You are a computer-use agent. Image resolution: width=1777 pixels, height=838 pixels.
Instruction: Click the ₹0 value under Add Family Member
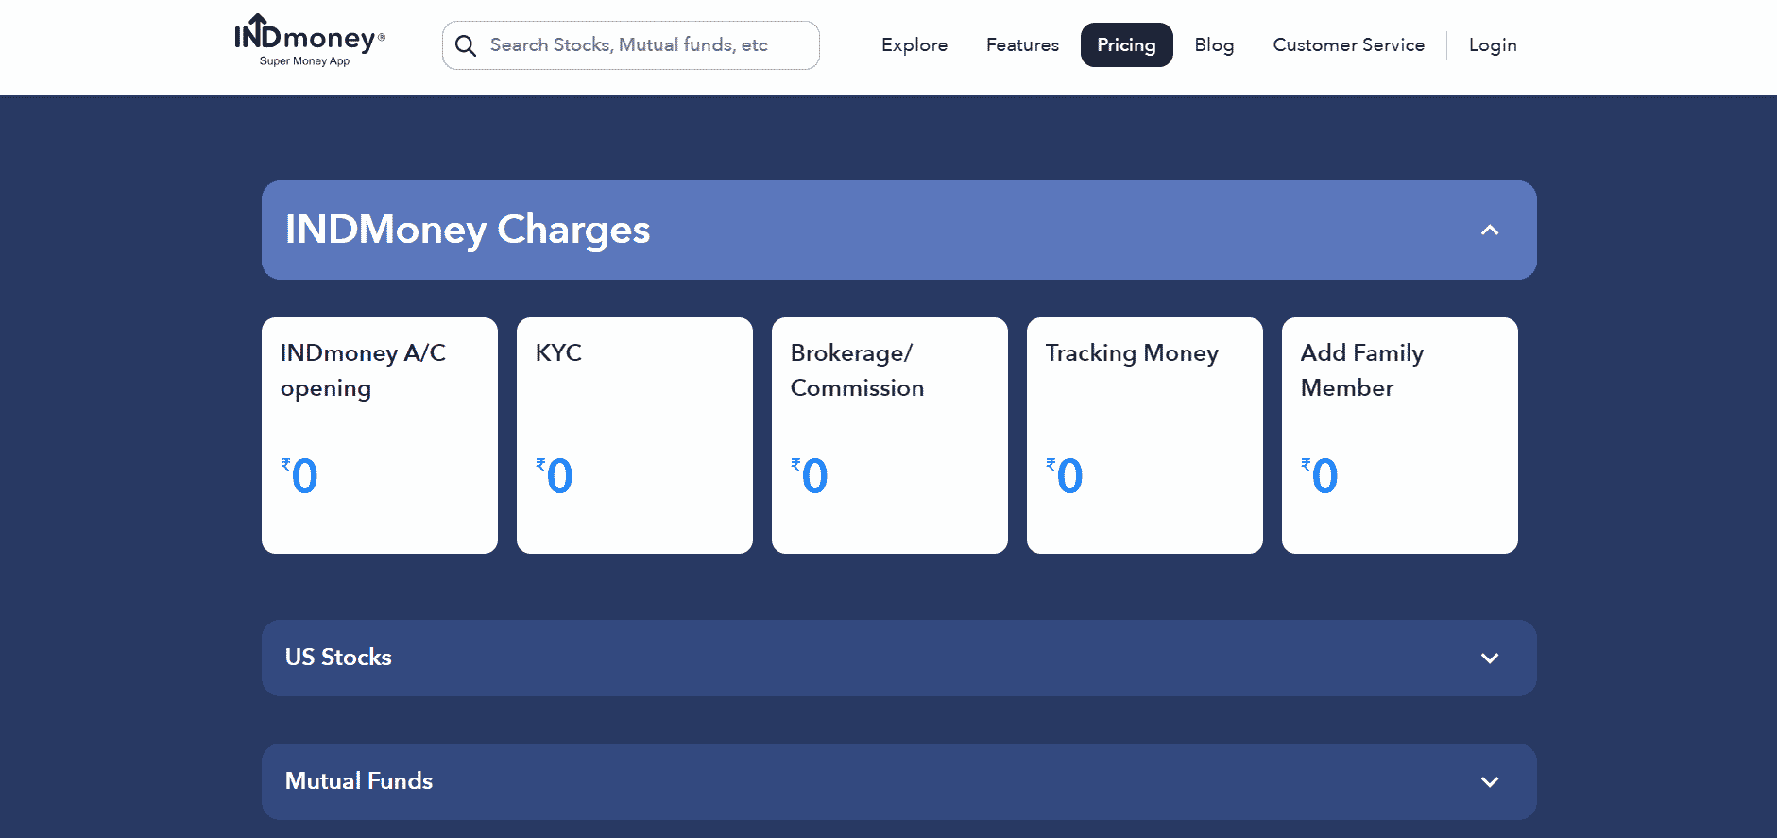click(1320, 475)
